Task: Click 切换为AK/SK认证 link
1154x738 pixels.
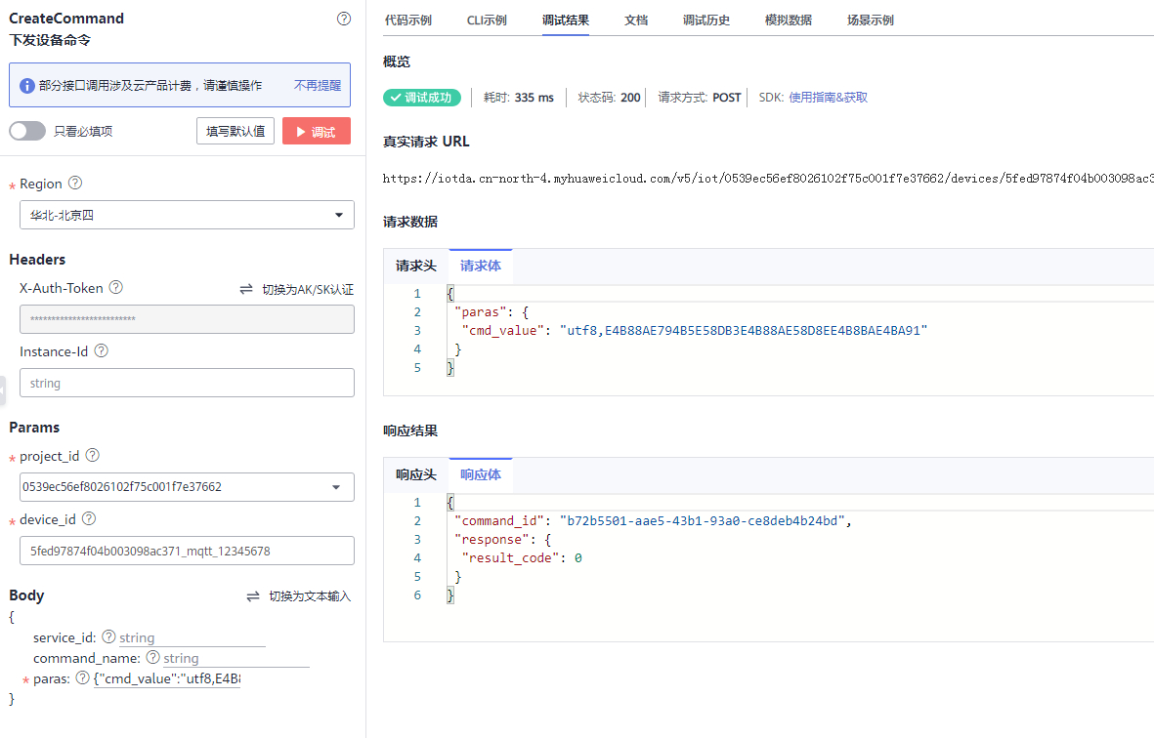Action: [x=308, y=290]
